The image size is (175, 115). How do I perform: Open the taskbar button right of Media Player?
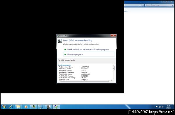34,107
